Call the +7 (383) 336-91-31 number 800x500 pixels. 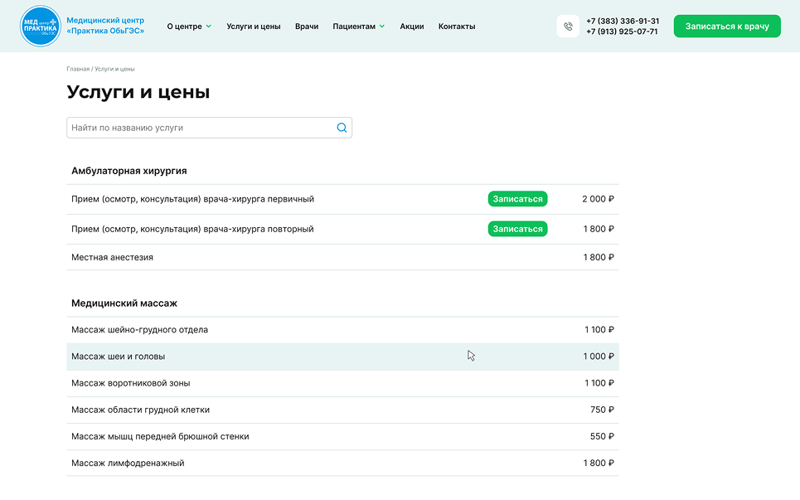coord(622,21)
